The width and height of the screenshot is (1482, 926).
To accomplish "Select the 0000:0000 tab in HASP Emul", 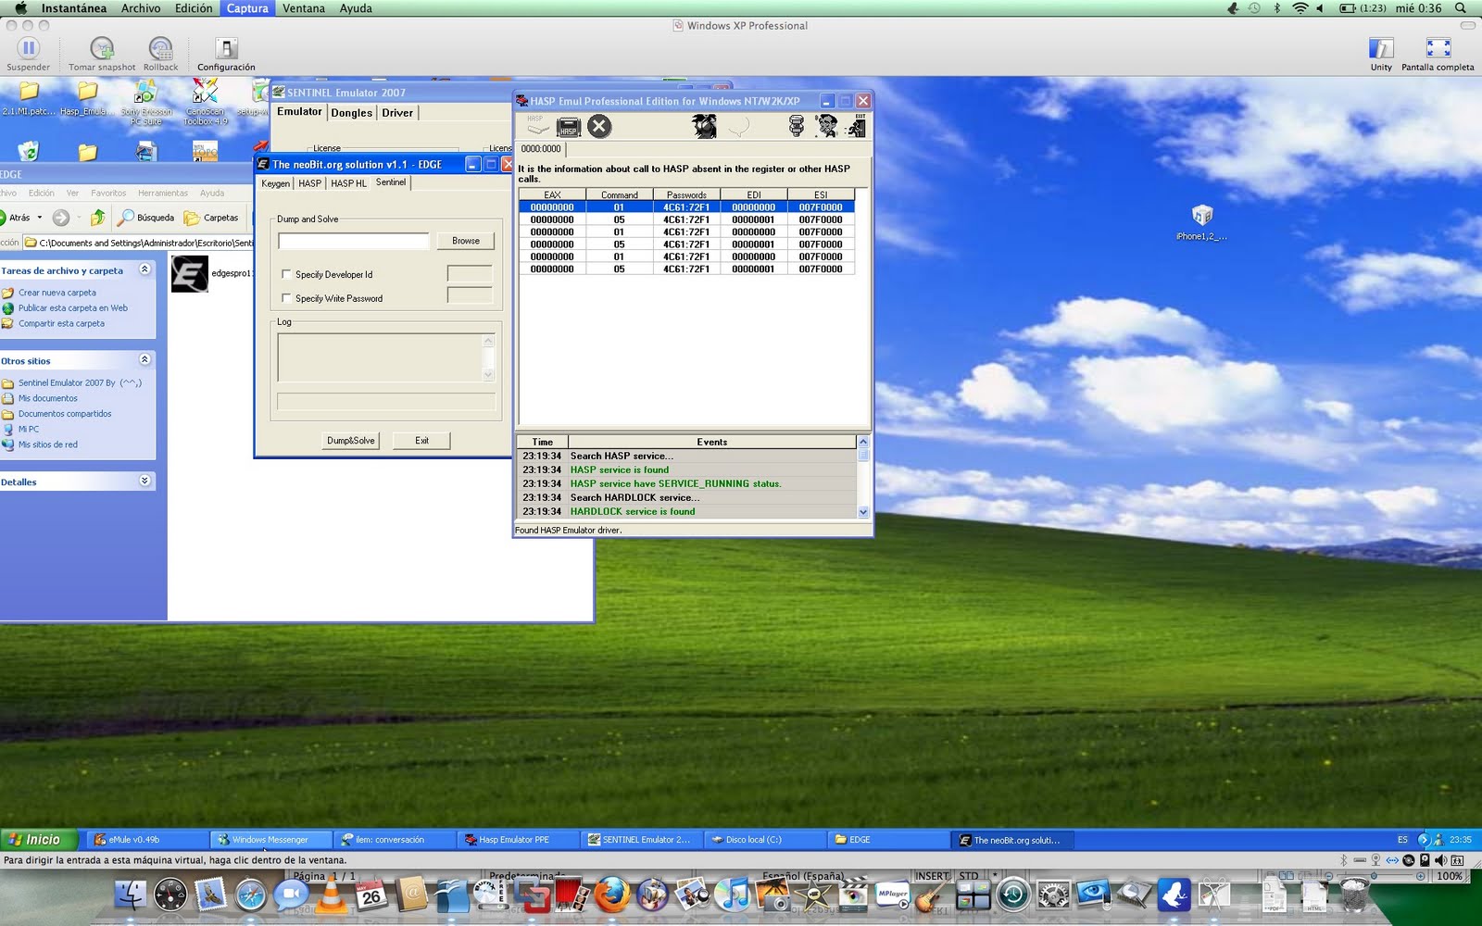I will click(x=541, y=149).
